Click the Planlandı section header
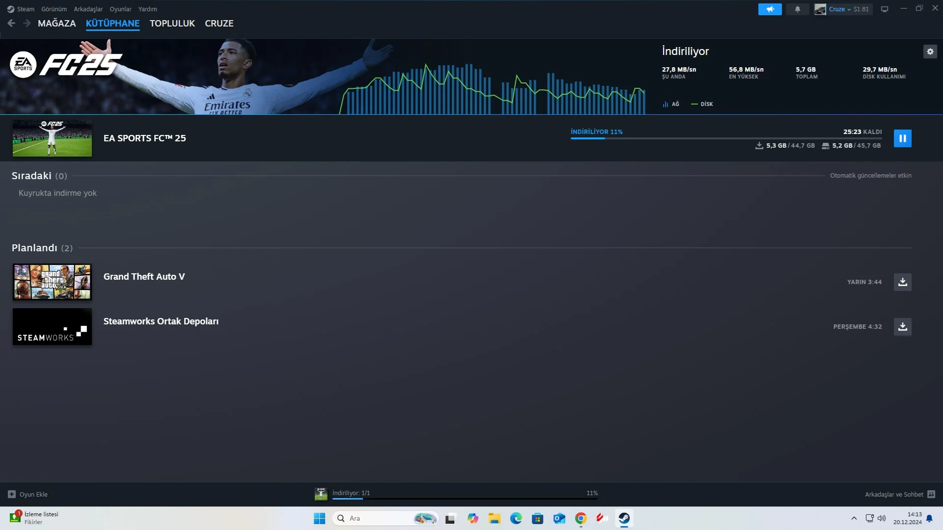Screen dimensions: 943x530 42,248
